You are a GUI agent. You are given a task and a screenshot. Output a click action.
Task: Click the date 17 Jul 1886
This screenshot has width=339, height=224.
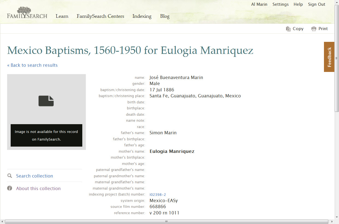[x=162, y=90]
